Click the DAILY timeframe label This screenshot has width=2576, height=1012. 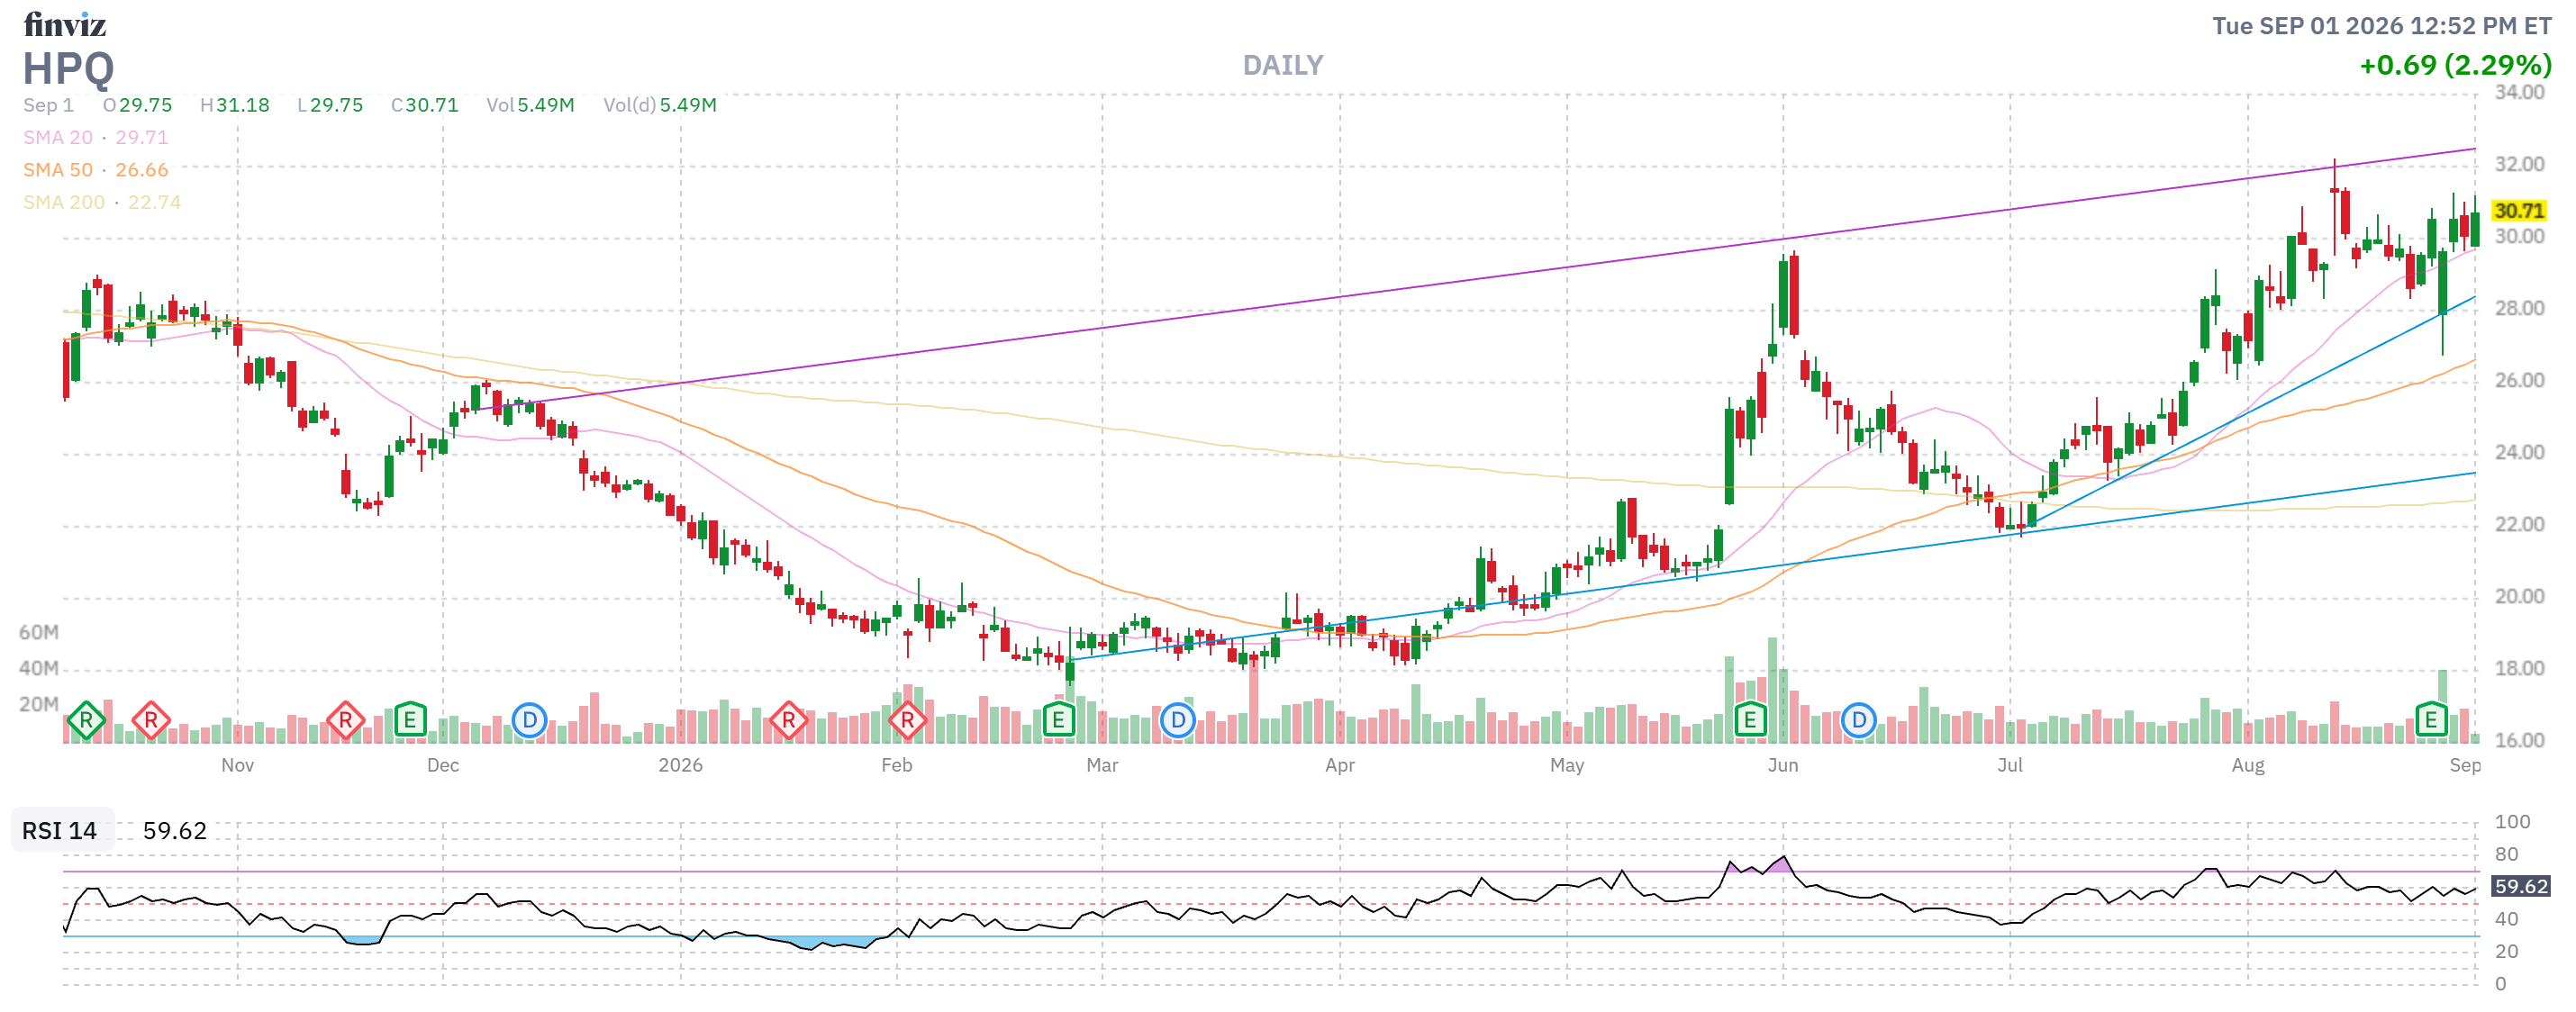[1283, 66]
